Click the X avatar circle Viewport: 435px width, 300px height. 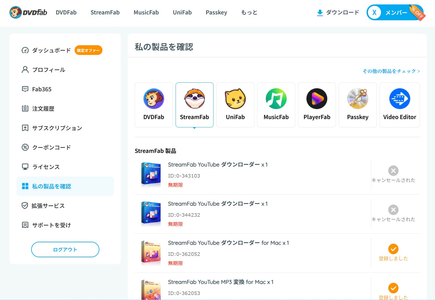374,12
